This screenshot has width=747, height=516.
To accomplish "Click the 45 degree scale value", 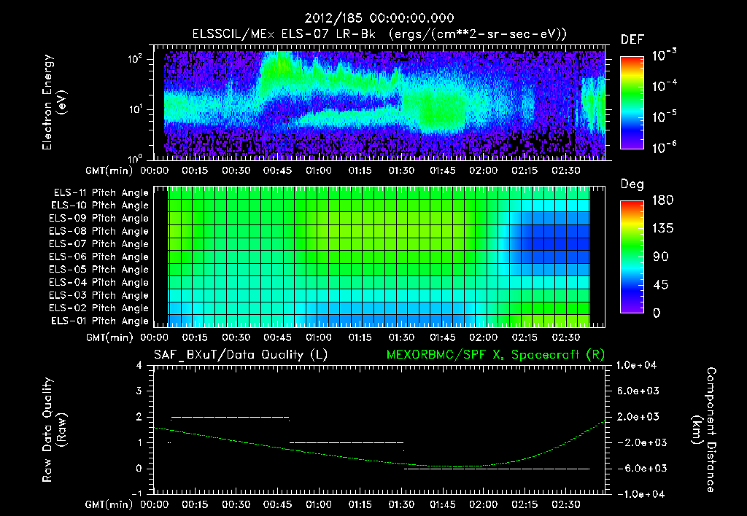I will 661,285.
